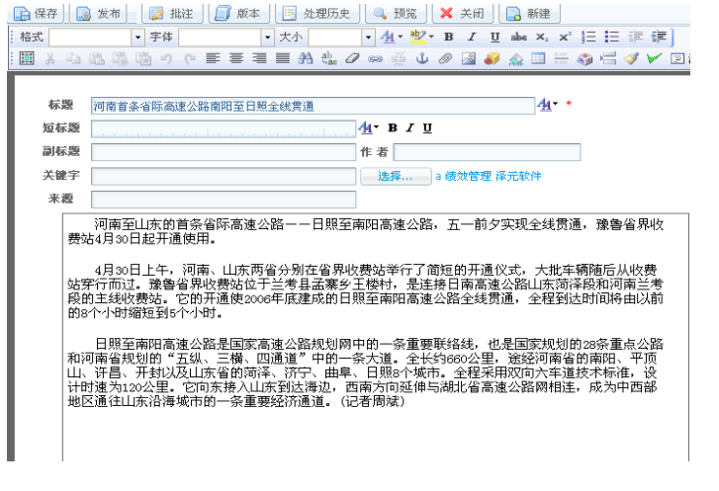Apply toolbar font color icon
The image size is (719, 491).
[x=388, y=38]
